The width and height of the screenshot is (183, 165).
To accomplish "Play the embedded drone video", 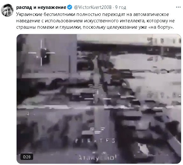I will [99, 99].
